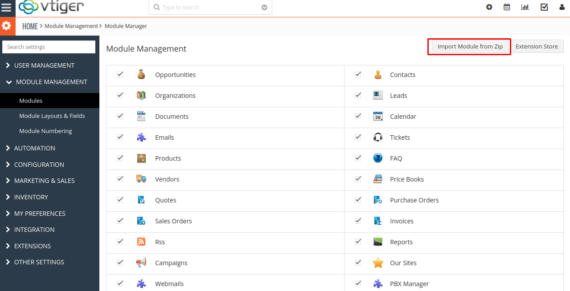Click the Search settings input field
The width and height of the screenshot is (570, 291).
[49, 47]
